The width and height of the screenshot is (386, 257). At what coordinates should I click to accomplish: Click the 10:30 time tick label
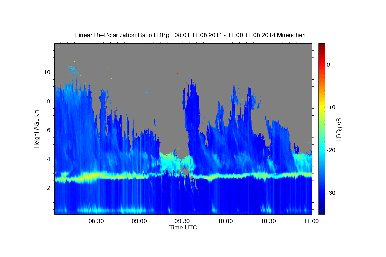pyautogui.click(x=268, y=221)
